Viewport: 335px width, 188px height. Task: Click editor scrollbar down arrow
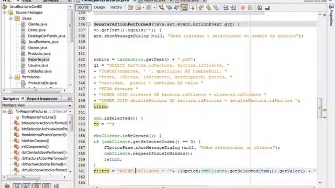(x=320, y=183)
